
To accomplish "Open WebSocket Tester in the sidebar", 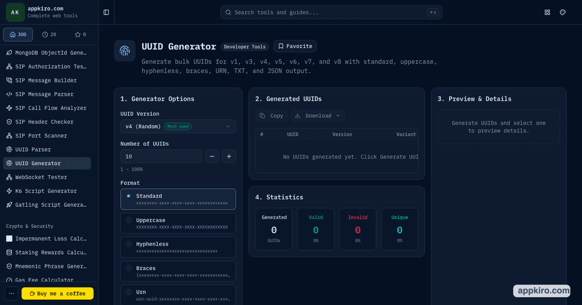I will tap(47, 177).
